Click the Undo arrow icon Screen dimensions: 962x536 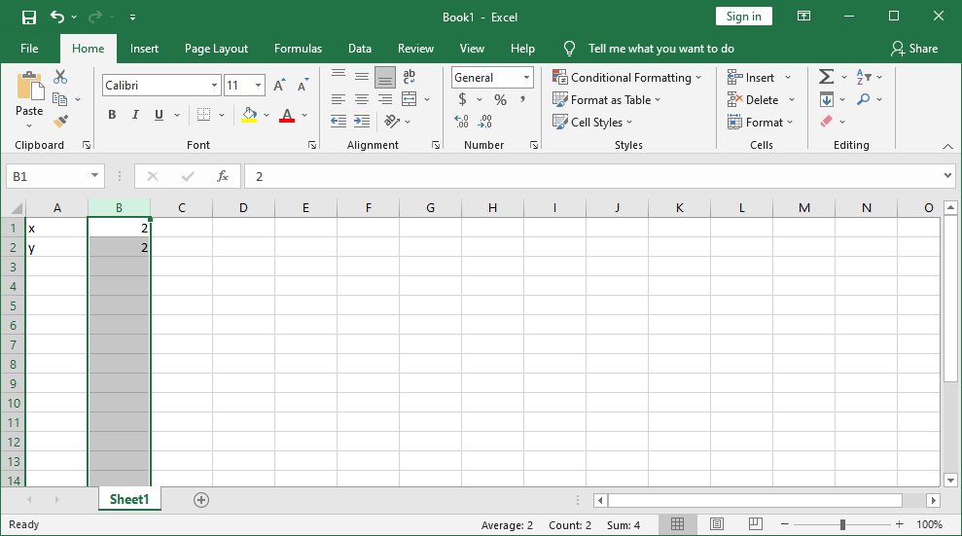57,17
